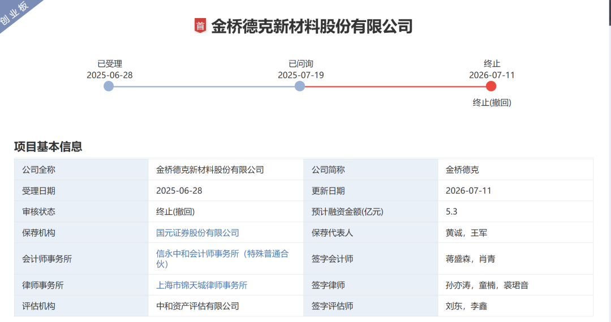Click the 签字会计师 label cell
This screenshot has width=611, height=322.
click(x=371, y=259)
